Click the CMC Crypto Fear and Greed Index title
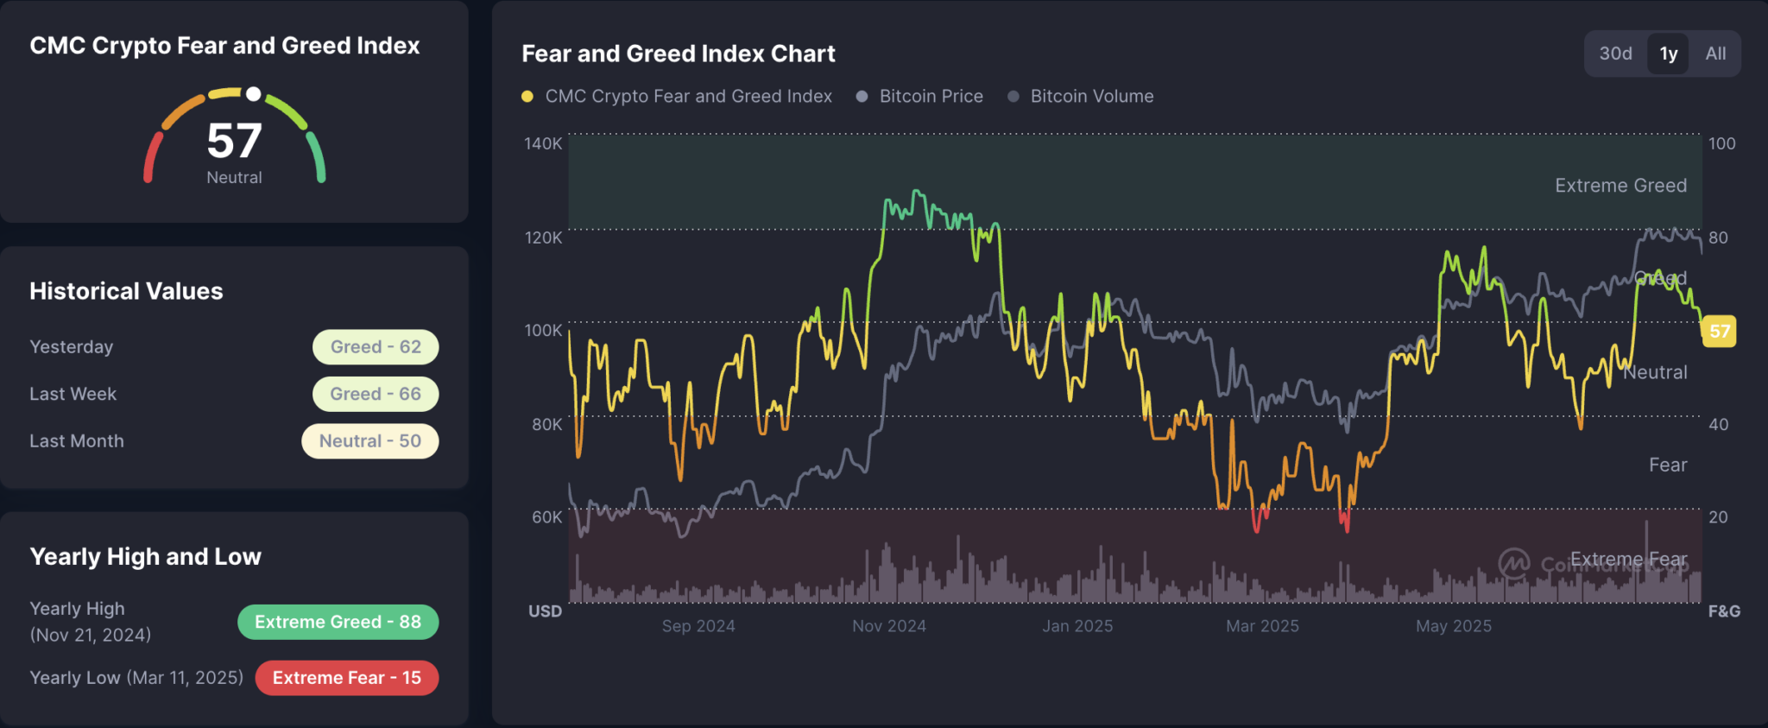 click(224, 46)
